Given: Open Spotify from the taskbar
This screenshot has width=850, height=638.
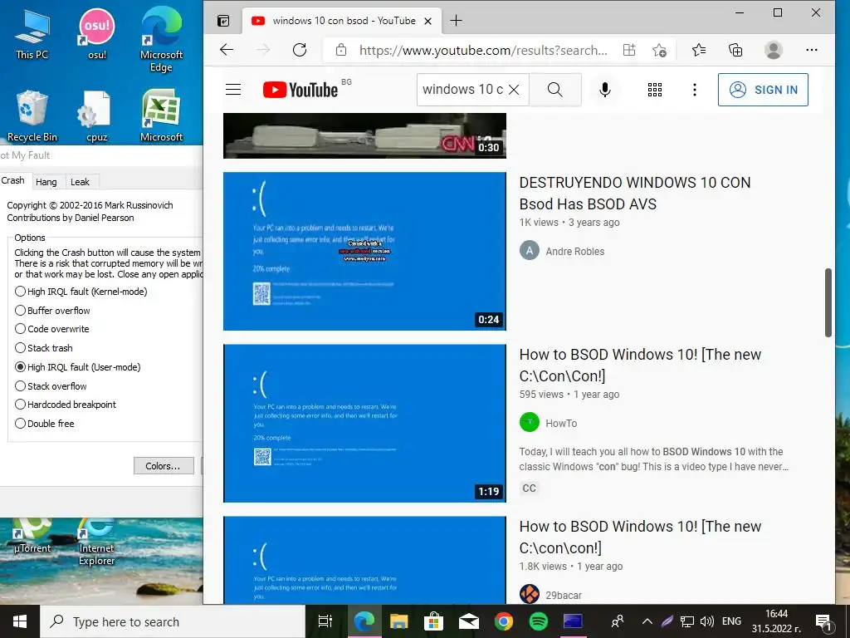Looking at the screenshot, I should (x=538, y=621).
